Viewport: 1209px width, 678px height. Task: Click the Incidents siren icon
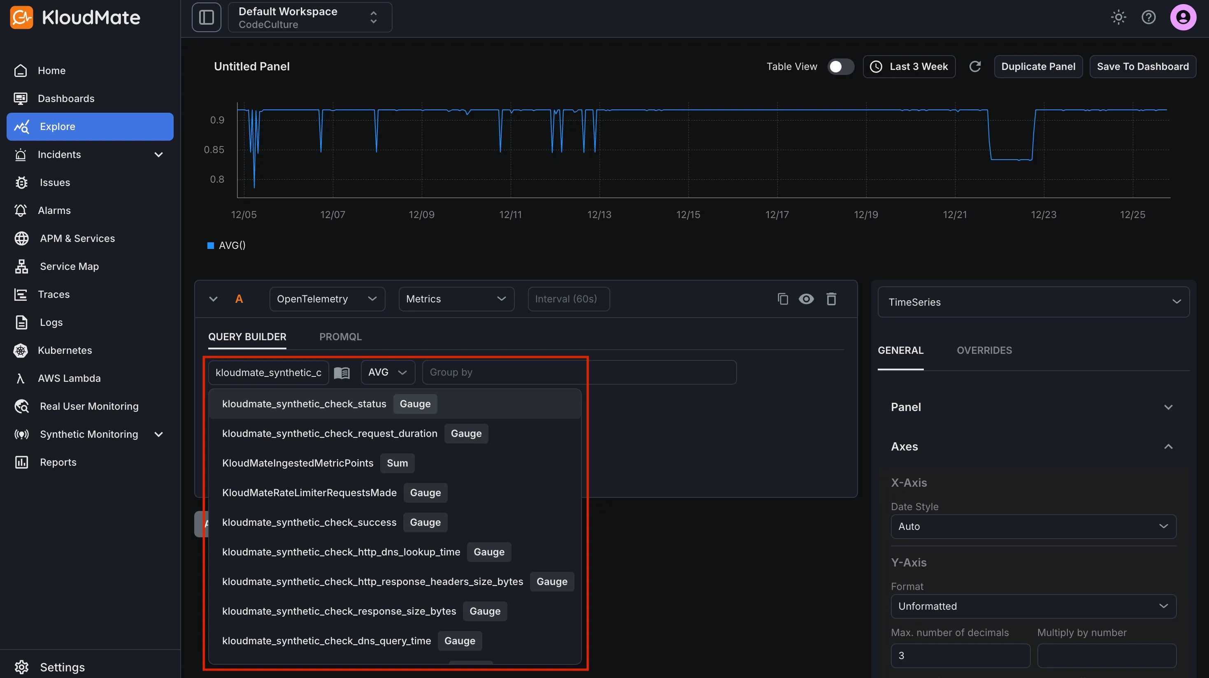pos(21,154)
